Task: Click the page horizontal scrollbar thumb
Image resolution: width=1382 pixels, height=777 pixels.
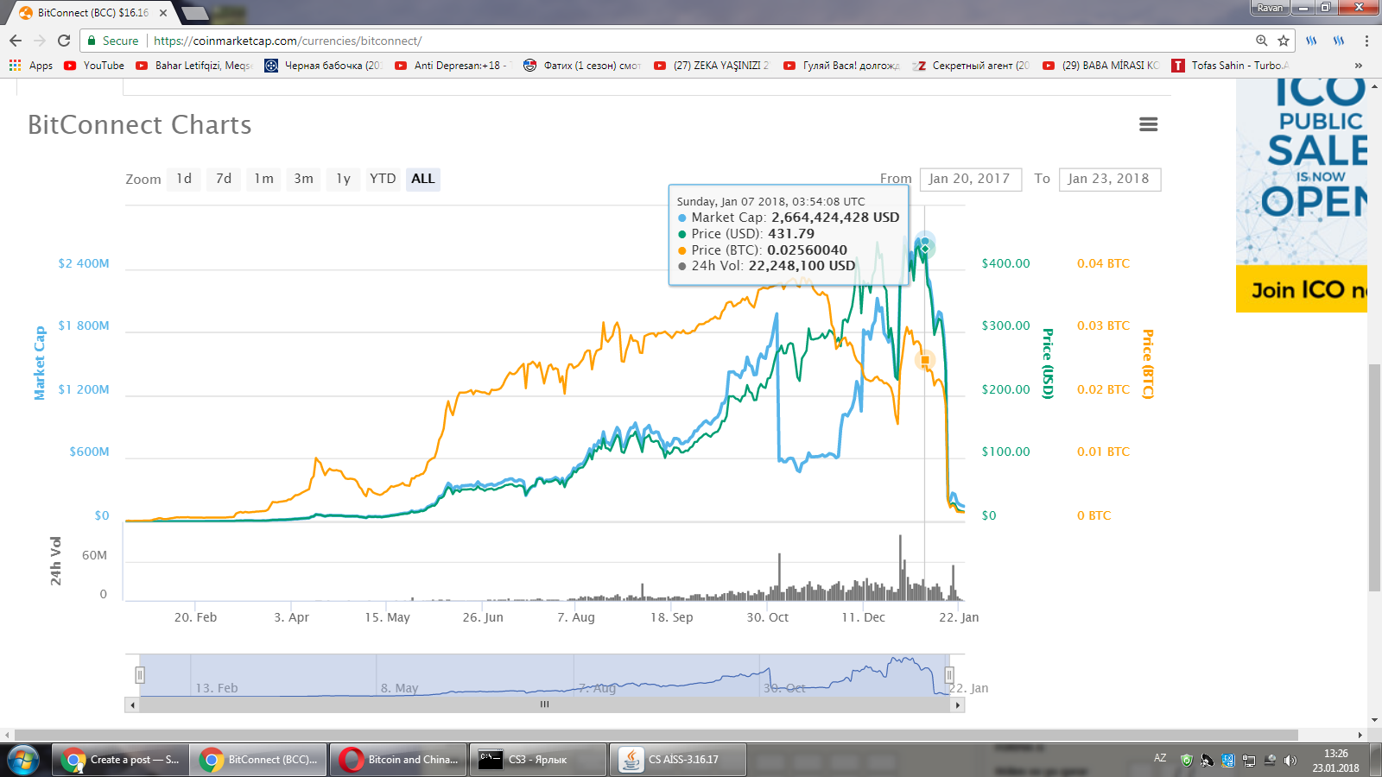Action: tap(656, 735)
